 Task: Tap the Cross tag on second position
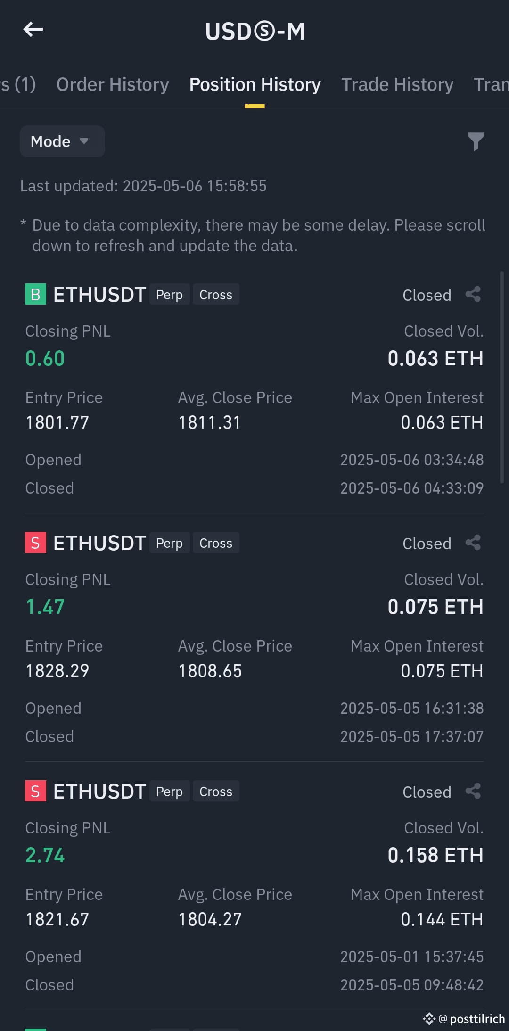pos(216,543)
